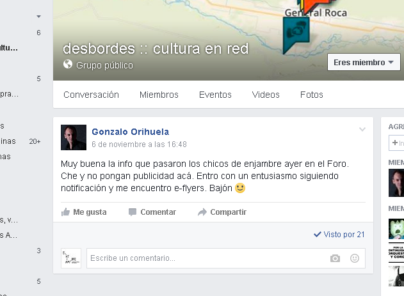Attach a photo with the camera icon
404x296 pixels.
(335, 258)
